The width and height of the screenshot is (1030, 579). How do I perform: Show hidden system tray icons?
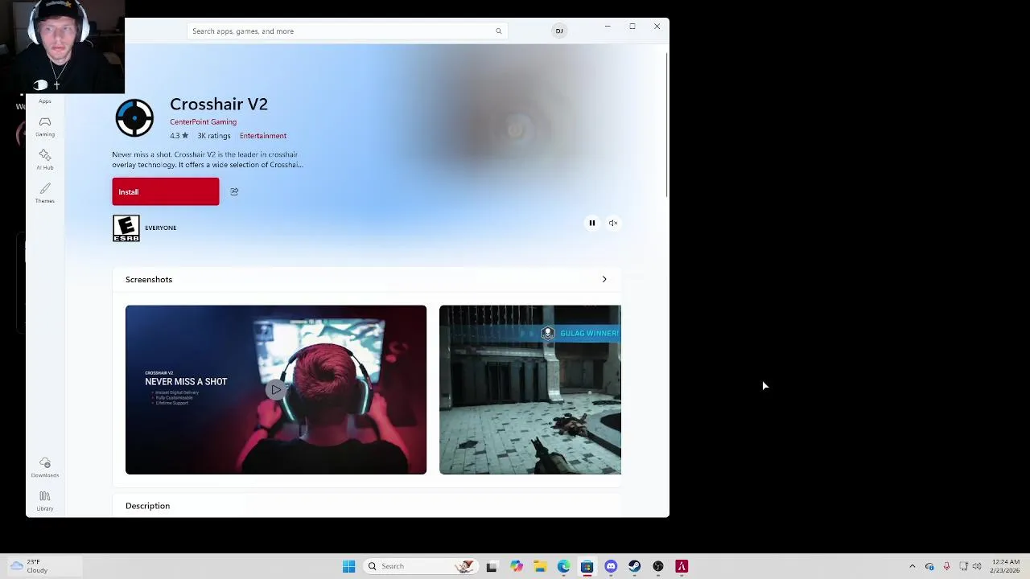(912, 566)
